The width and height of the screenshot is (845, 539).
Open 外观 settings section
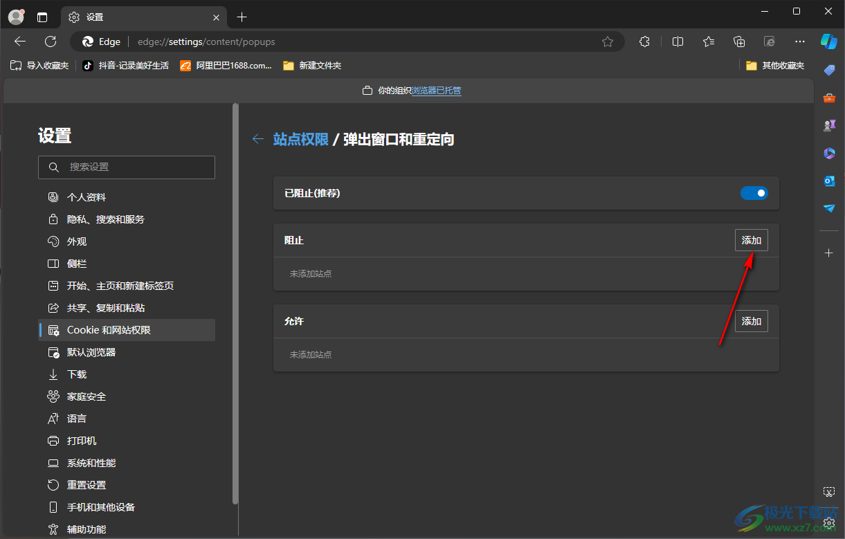pos(127,241)
